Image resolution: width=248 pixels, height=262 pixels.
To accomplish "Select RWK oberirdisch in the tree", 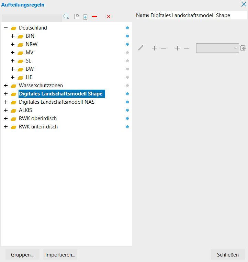I will click(x=38, y=118).
